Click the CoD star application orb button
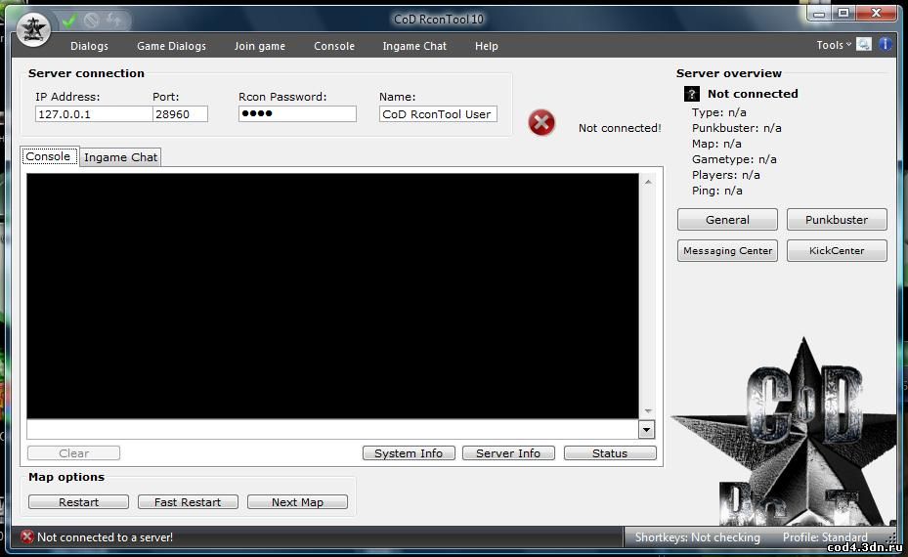The height and width of the screenshot is (557, 908). 34,30
